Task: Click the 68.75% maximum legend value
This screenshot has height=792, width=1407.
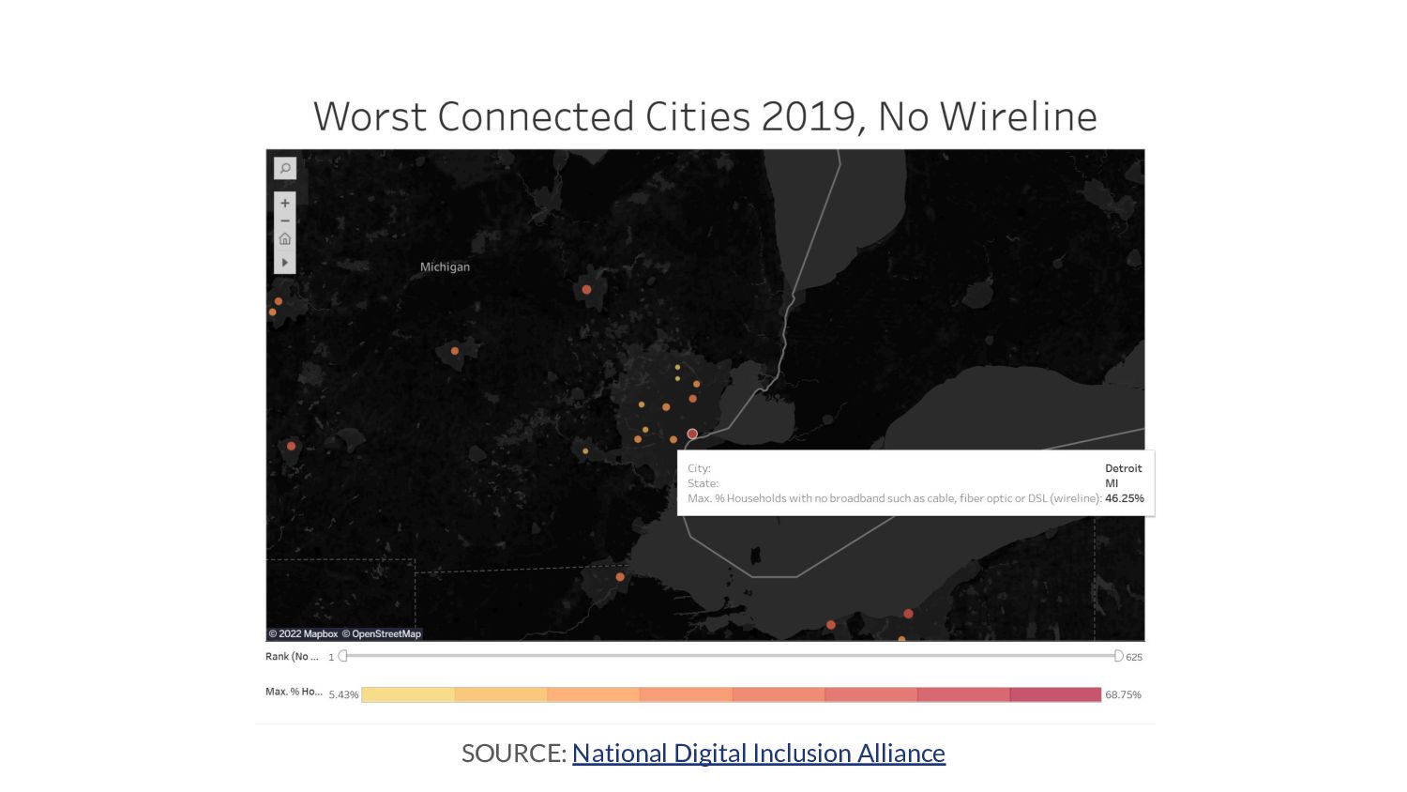Action: pyautogui.click(x=1123, y=695)
